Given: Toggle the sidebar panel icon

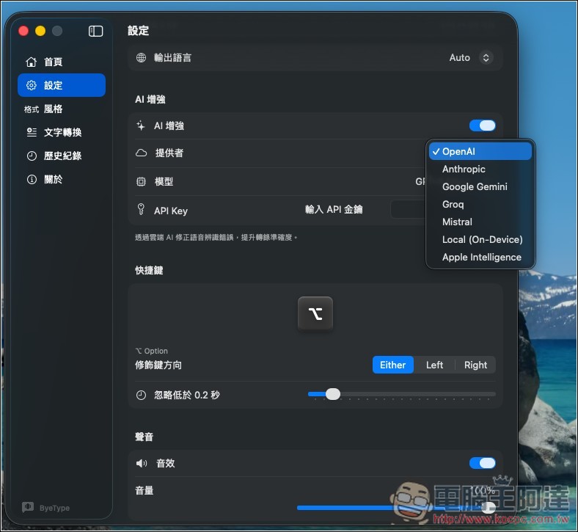Looking at the screenshot, I should (x=95, y=32).
